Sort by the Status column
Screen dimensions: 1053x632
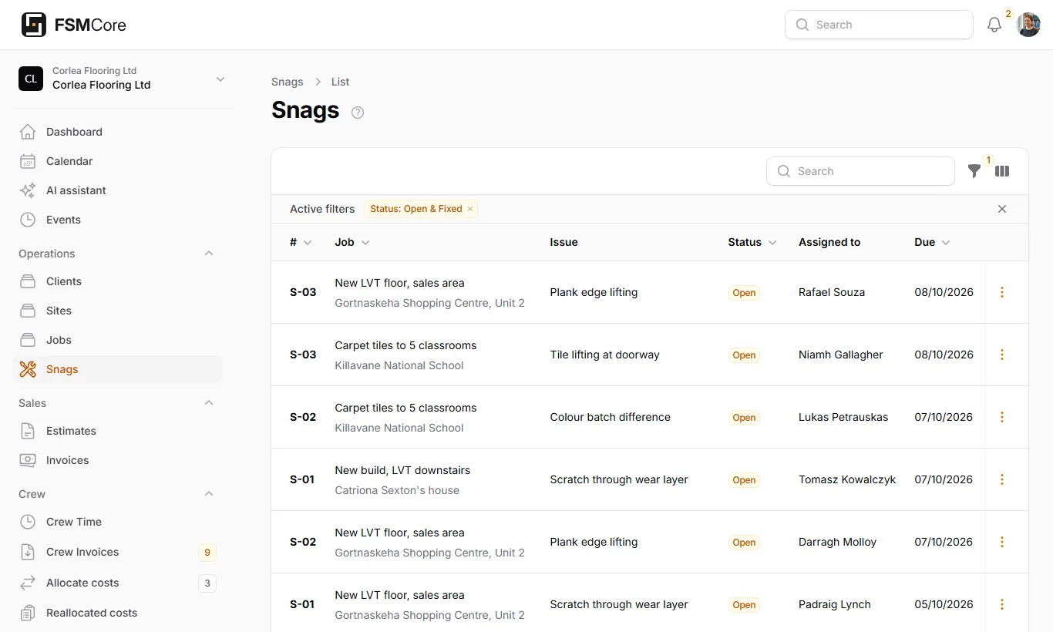(x=752, y=242)
